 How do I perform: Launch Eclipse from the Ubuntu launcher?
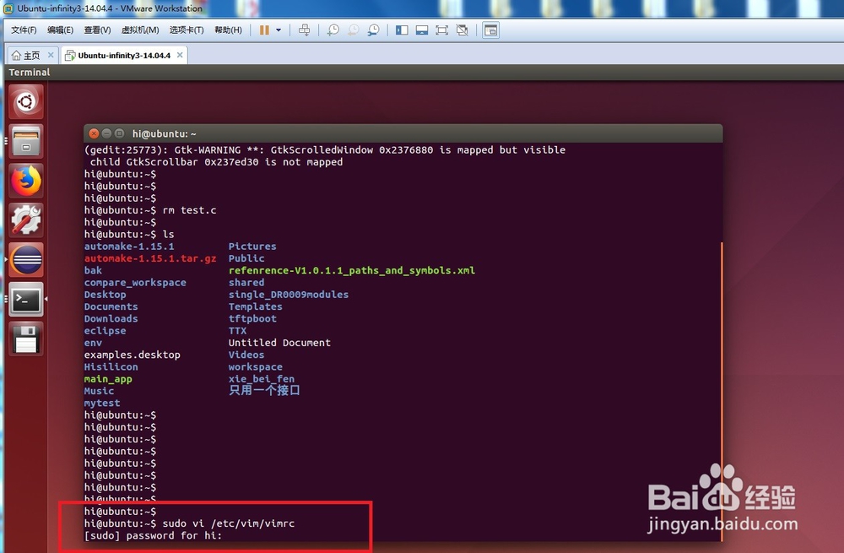tap(26, 259)
